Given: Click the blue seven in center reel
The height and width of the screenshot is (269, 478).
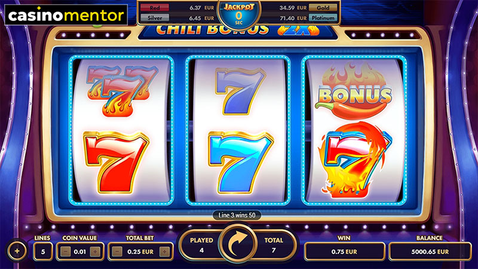Looking at the screenshot, I should (241, 162).
